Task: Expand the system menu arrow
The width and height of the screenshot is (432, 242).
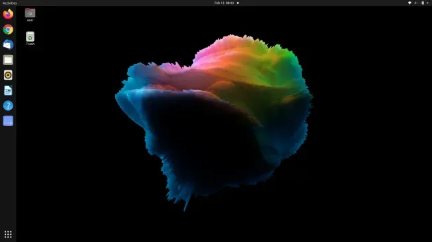Action: tap(427, 3)
